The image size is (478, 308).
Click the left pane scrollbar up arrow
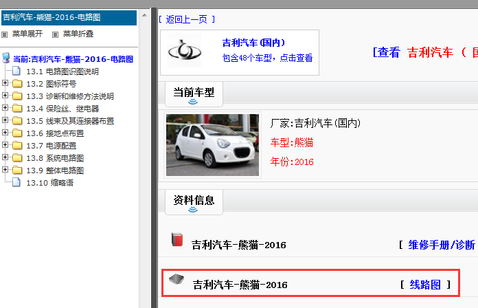click(x=144, y=15)
